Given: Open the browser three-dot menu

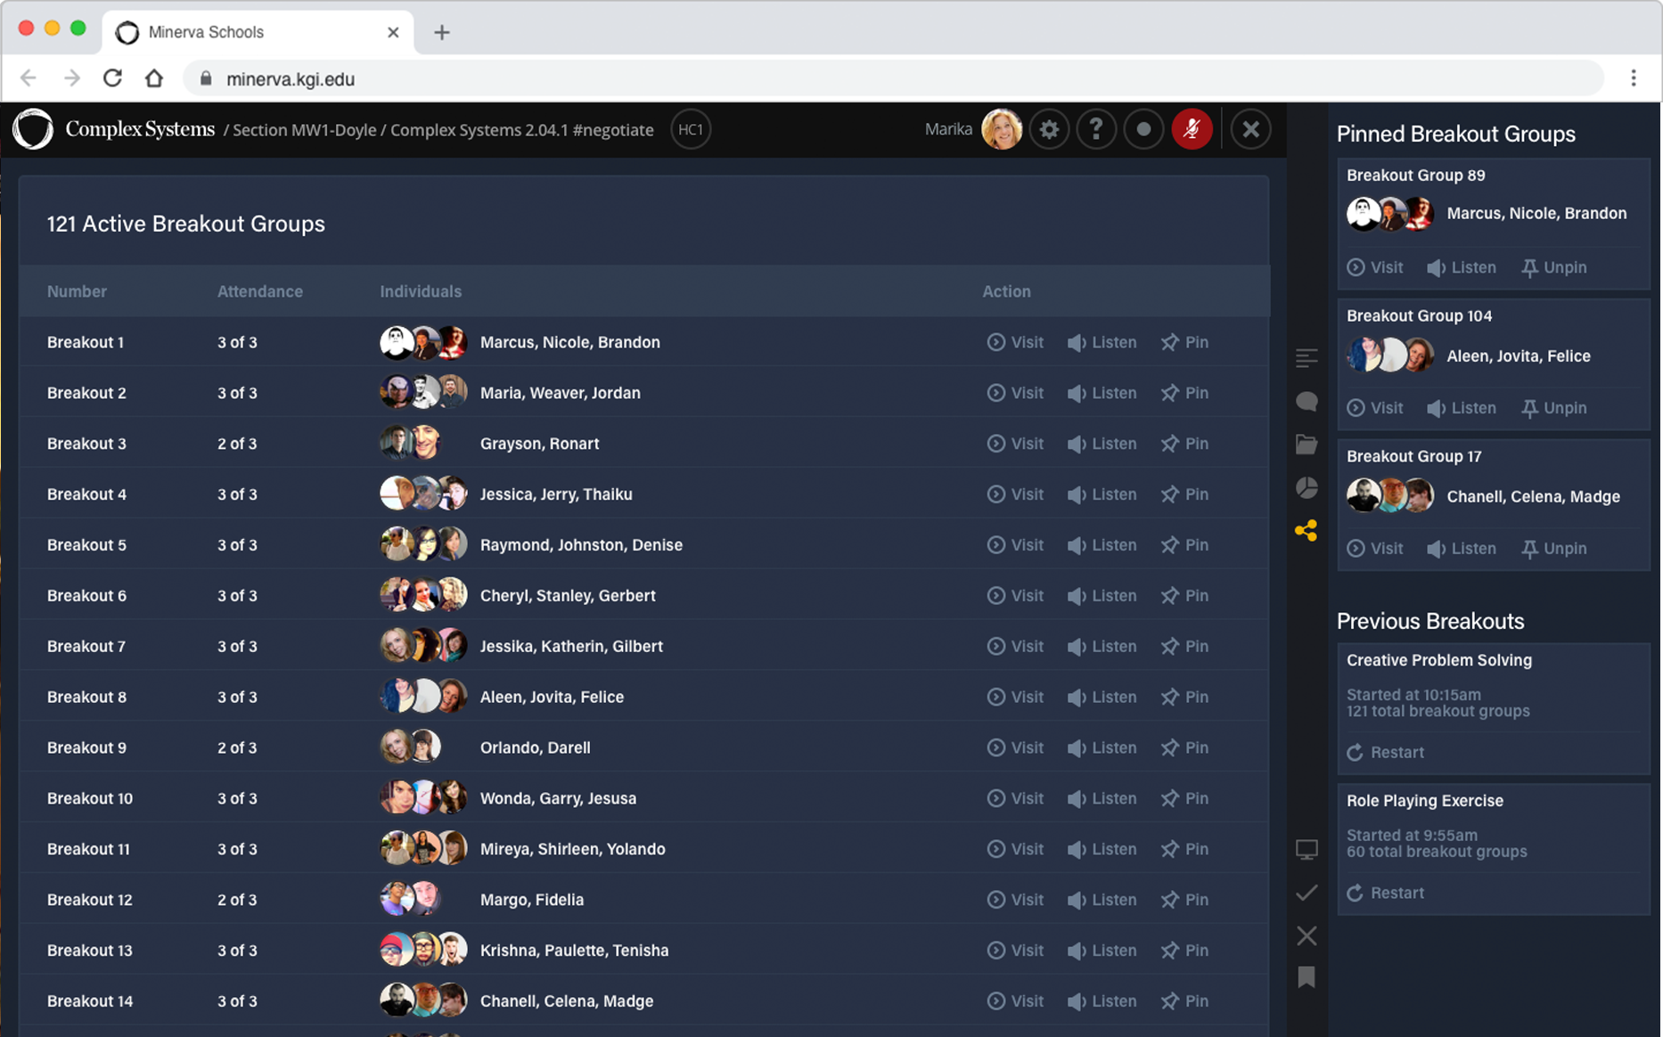Looking at the screenshot, I should (1634, 78).
